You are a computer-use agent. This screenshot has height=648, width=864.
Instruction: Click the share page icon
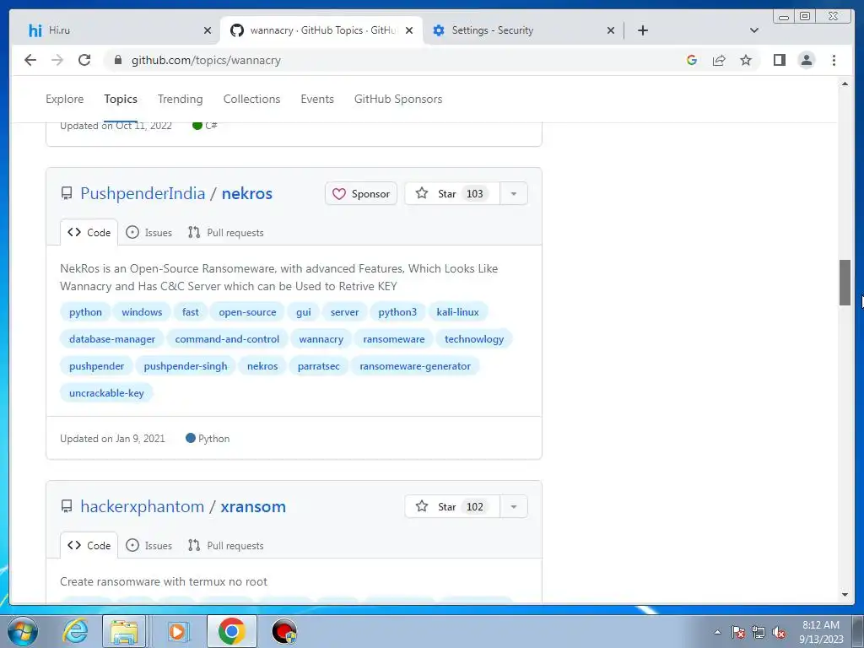pos(719,60)
